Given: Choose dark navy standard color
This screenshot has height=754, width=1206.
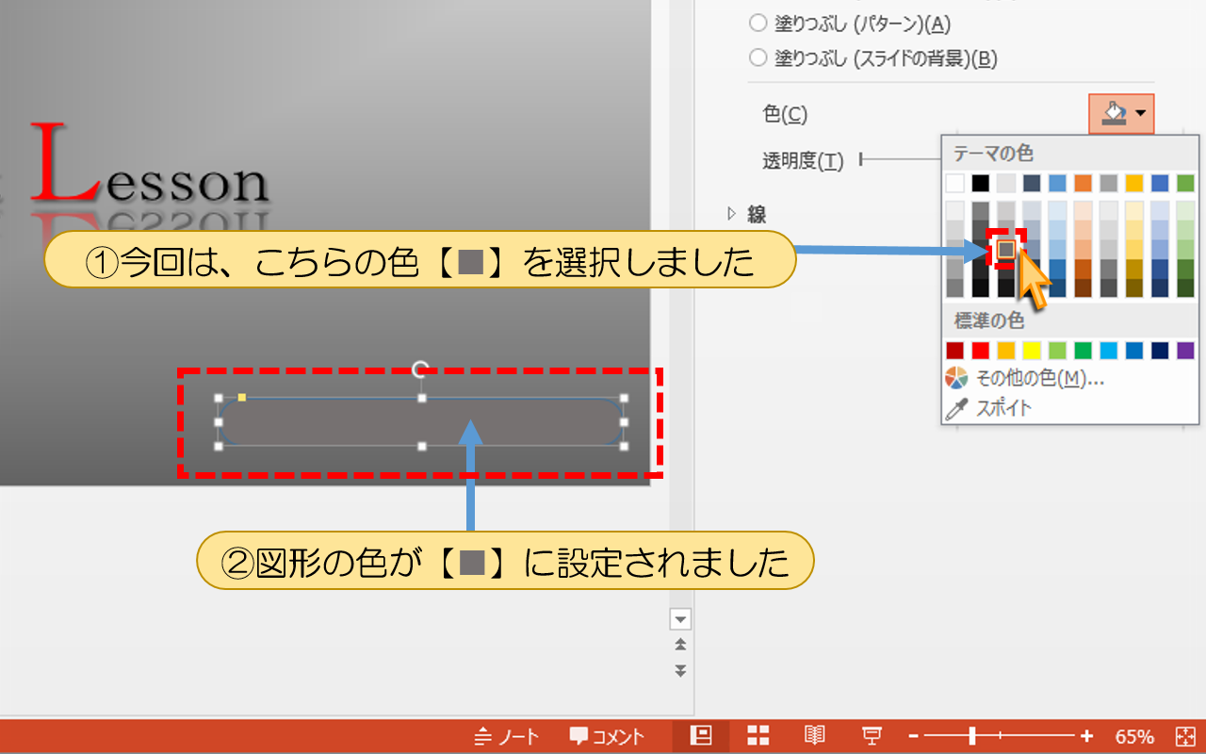Looking at the screenshot, I should 1159,351.
